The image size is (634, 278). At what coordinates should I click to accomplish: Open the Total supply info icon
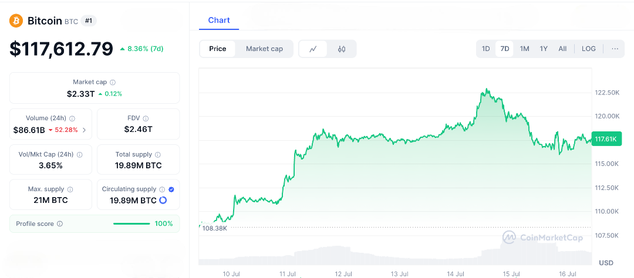tap(158, 155)
